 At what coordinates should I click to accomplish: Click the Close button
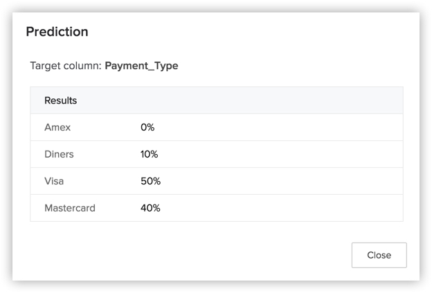pos(379,255)
